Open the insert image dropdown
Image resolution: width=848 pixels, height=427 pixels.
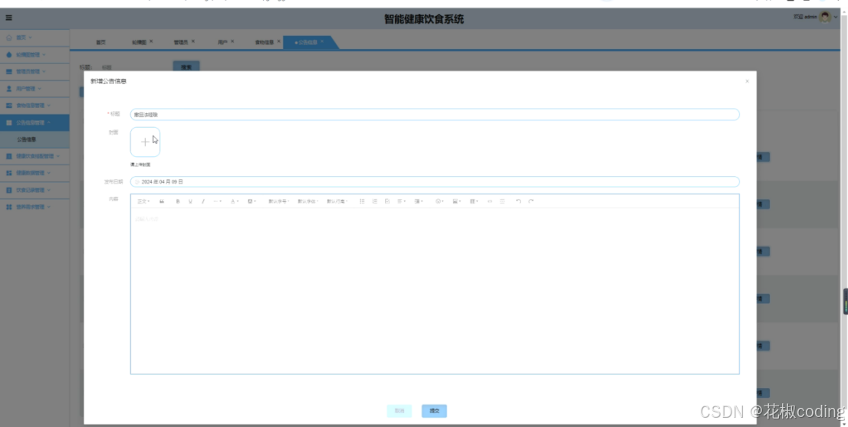click(x=457, y=201)
